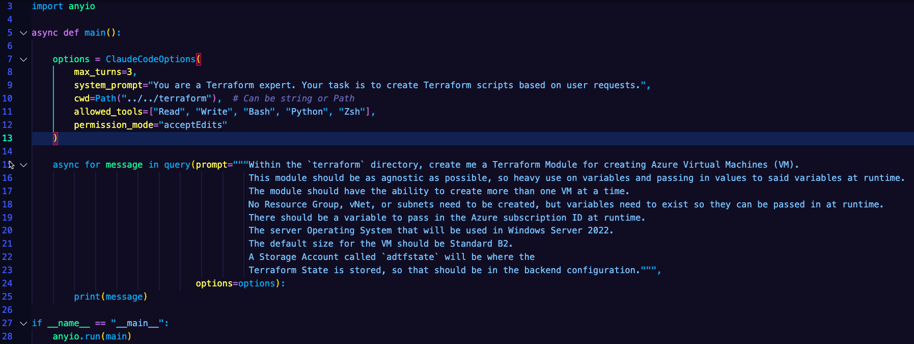The width and height of the screenshot is (914, 344).
Task: Click the max_turns=3 argument
Action: pos(103,72)
